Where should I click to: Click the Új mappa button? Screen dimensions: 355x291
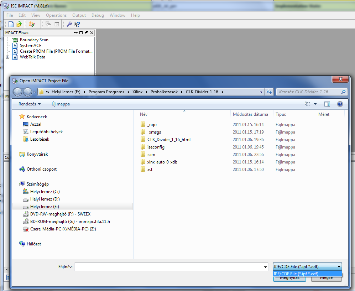click(61, 104)
